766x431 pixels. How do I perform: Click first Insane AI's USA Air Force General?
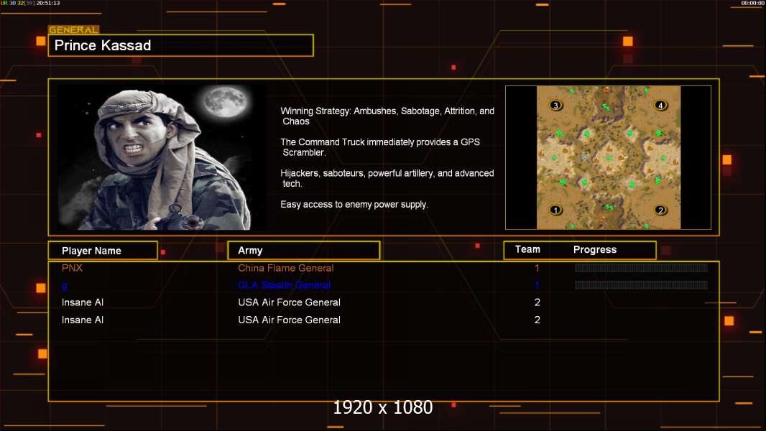[289, 302]
